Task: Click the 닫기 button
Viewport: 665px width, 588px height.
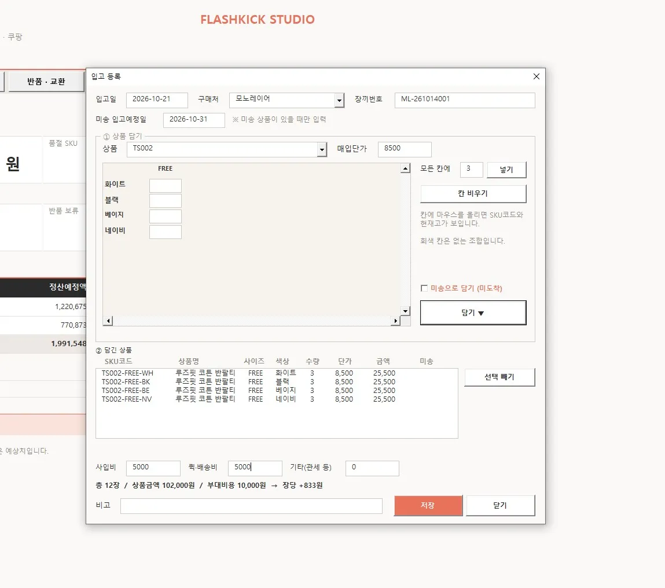Action: (501, 505)
